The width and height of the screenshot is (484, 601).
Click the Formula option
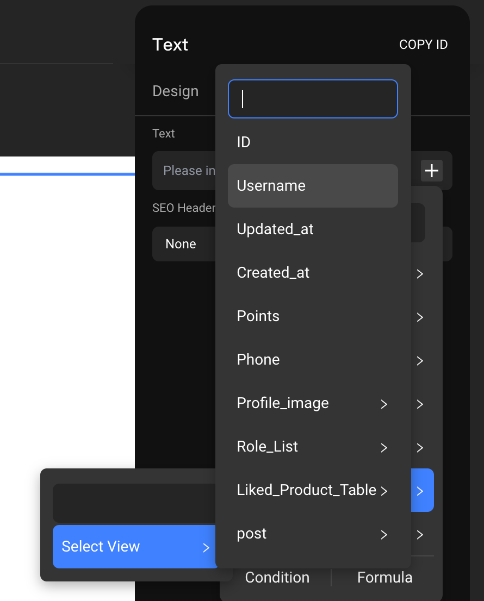pyautogui.click(x=384, y=577)
